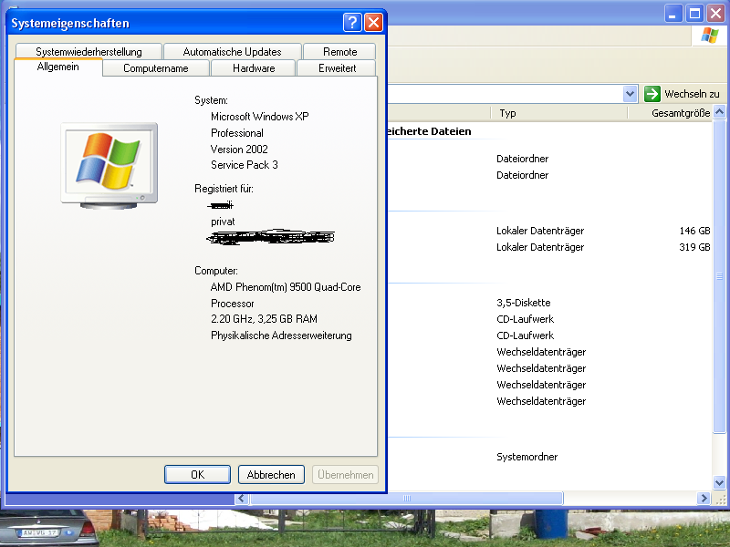Viewport: 730px width, 547px height.
Task: Select the 146 GB Lokaler Datenträger row
Action: pyautogui.click(x=549, y=231)
